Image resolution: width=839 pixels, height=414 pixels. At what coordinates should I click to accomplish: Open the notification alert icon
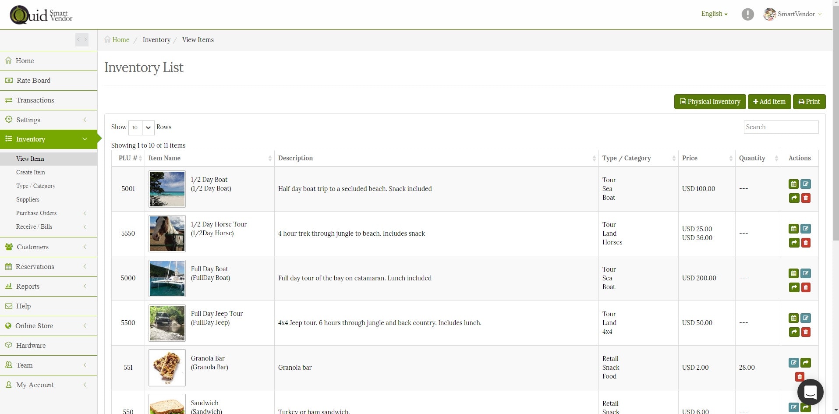pos(747,14)
